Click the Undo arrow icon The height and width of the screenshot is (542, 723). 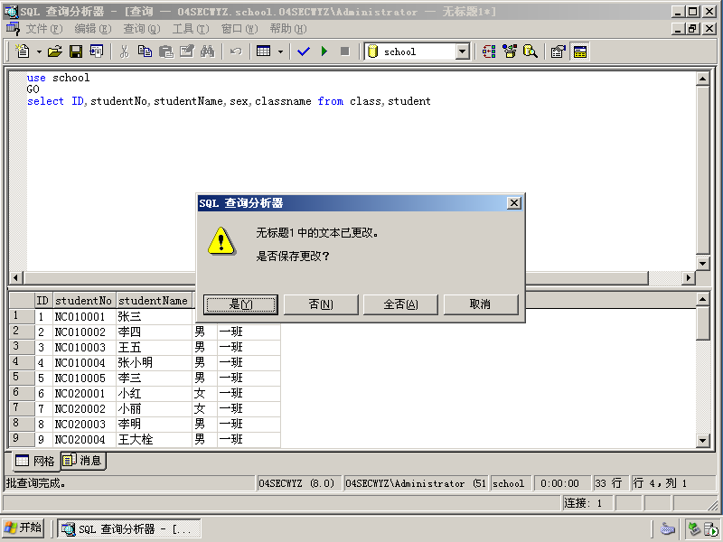(x=236, y=51)
